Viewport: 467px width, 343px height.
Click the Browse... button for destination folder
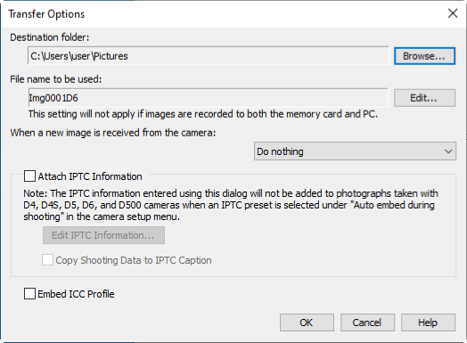(424, 56)
